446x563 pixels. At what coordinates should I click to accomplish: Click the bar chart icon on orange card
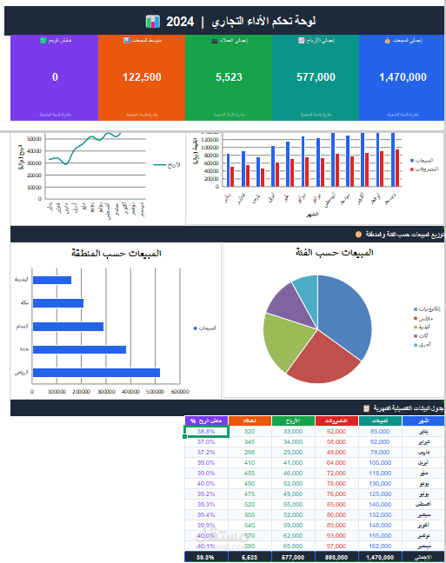coord(127,41)
